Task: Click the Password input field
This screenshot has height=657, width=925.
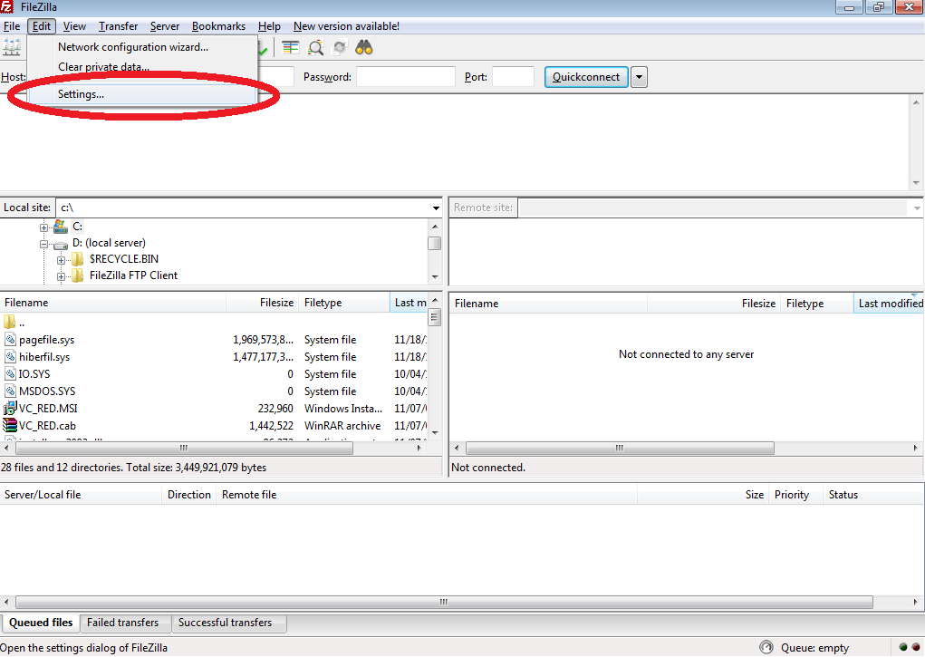Action: point(406,77)
